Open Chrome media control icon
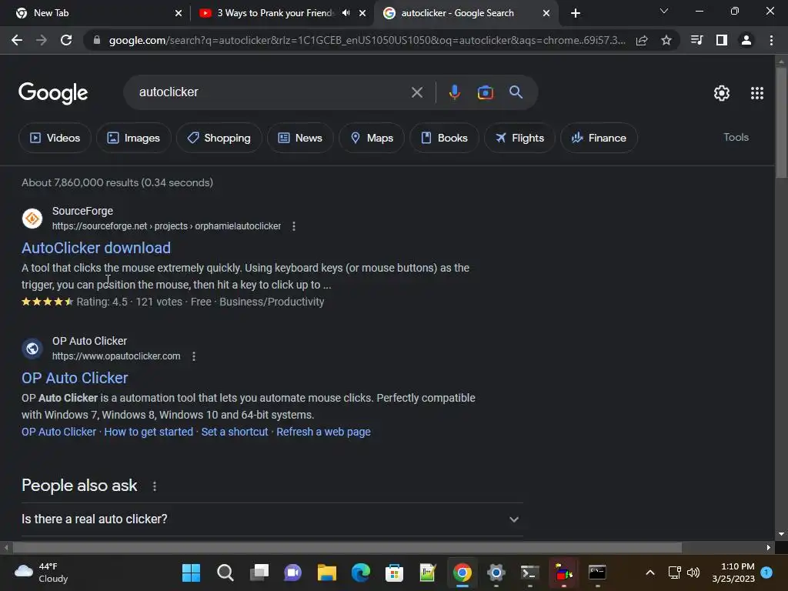Viewport: 788px width, 591px height. 696,40
